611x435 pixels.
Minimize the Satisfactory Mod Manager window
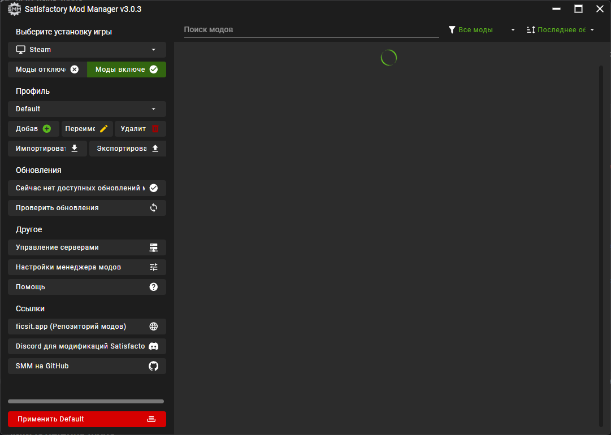click(556, 9)
